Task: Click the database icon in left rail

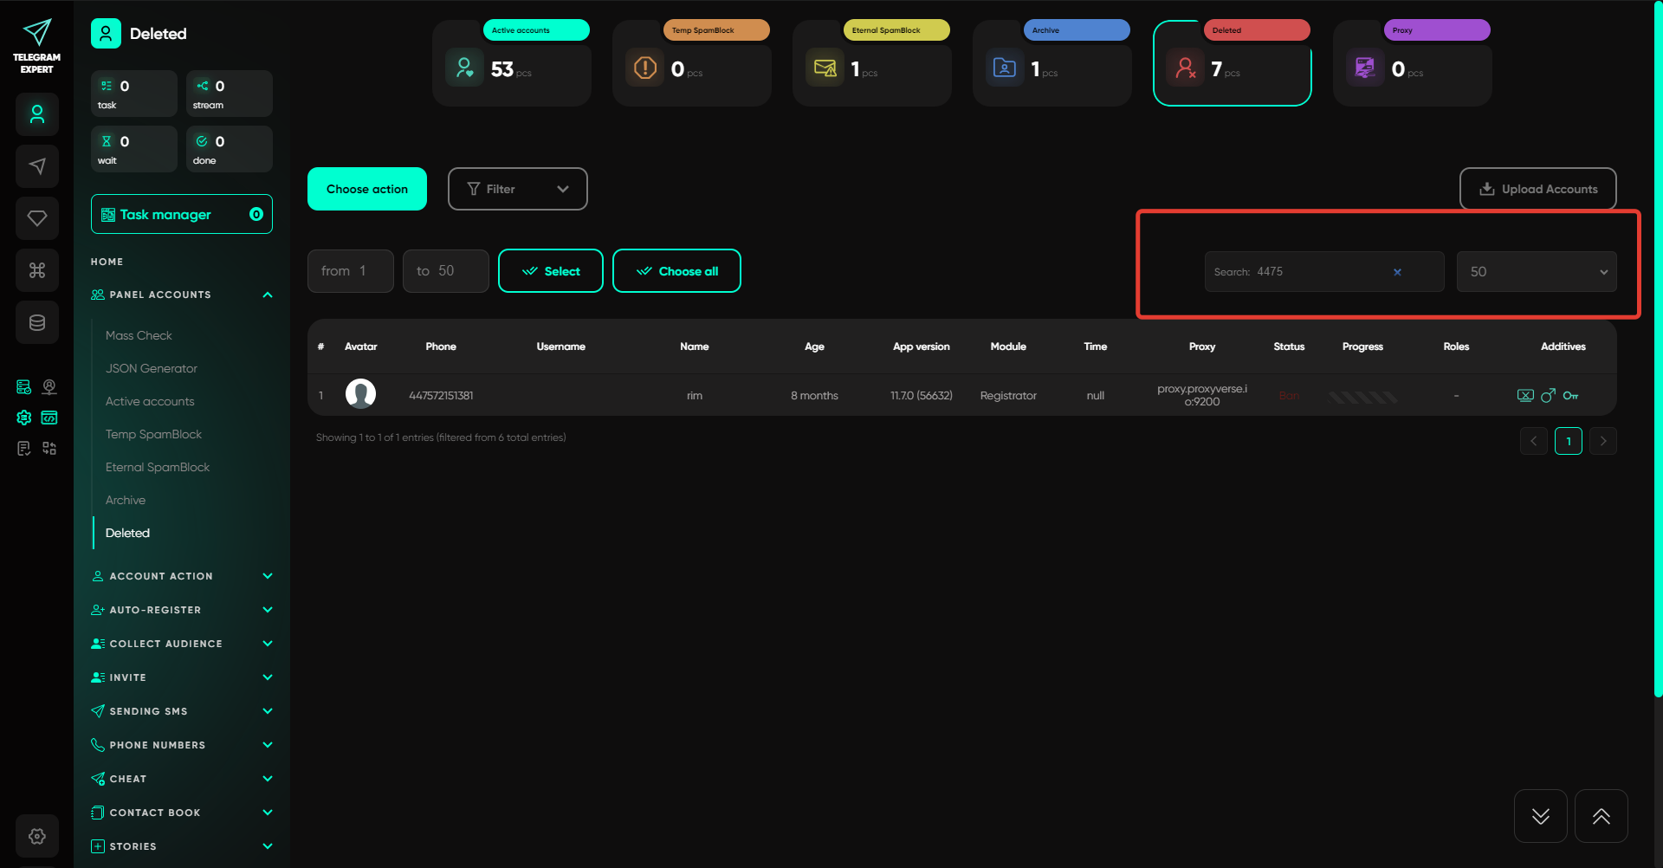Action: [x=37, y=322]
